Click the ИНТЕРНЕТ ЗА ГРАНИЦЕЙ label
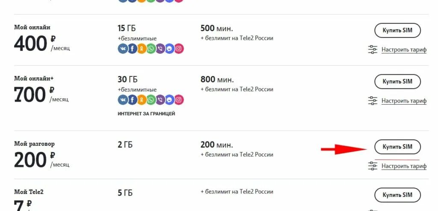 146,114
